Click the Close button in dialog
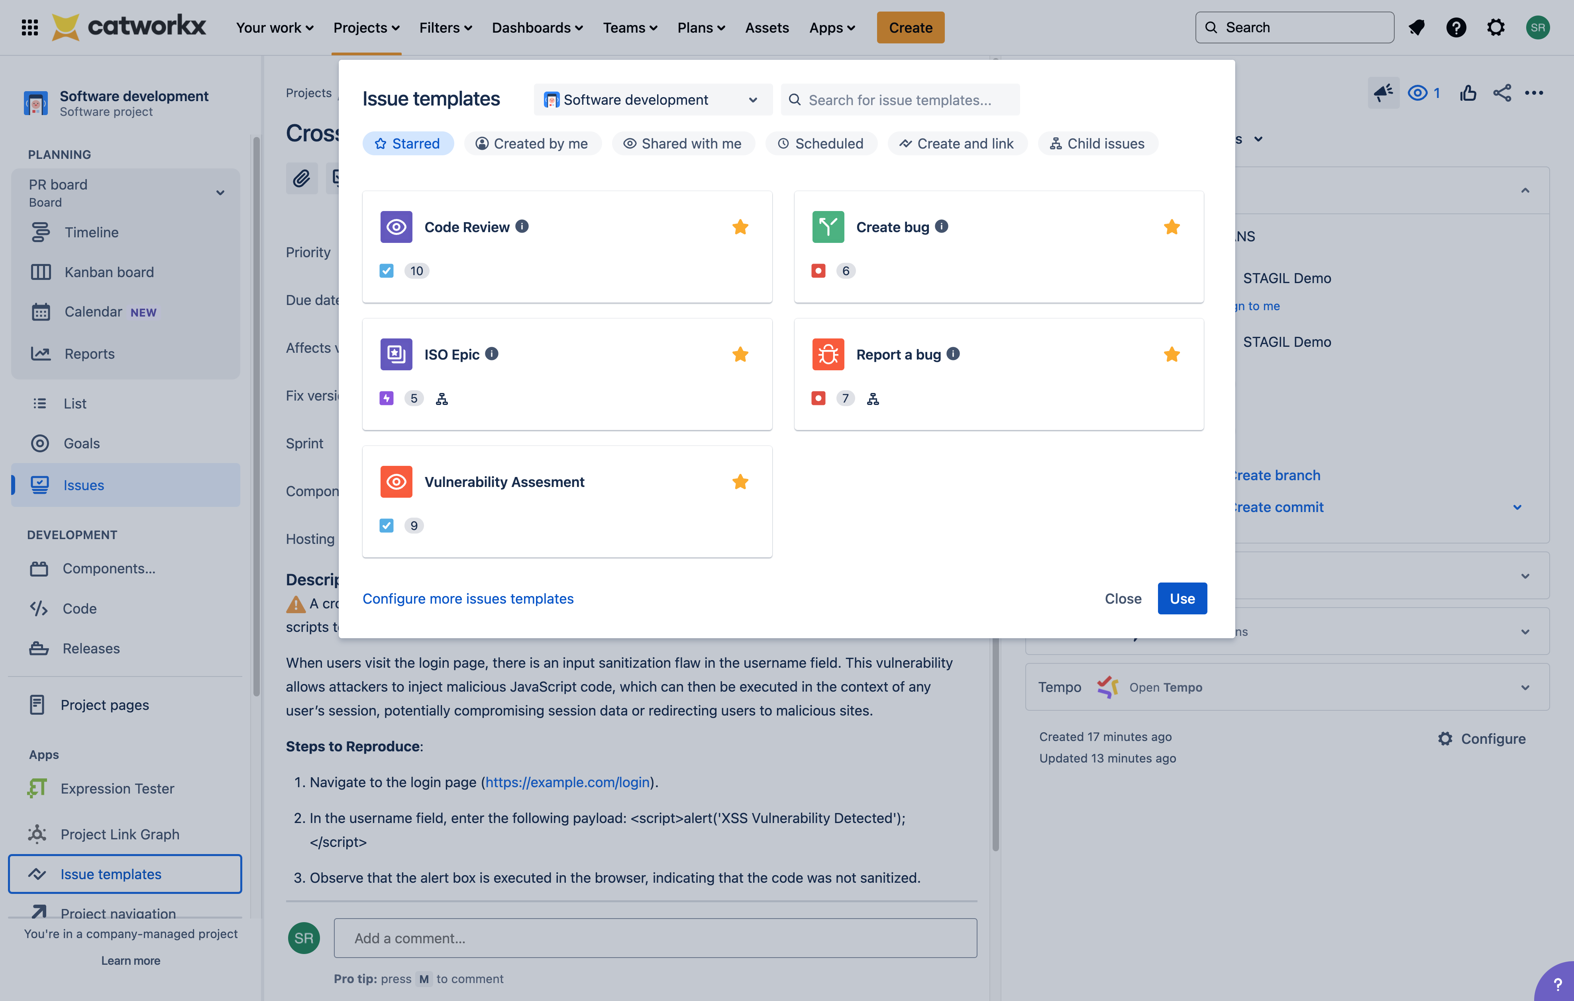 pyautogui.click(x=1123, y=598)
